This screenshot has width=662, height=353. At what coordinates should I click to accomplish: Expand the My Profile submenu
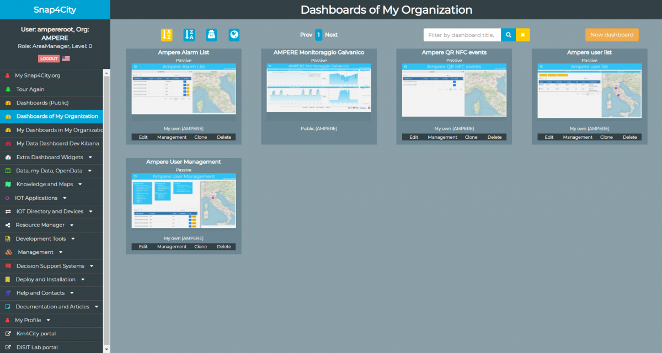[x=48, y=320]
